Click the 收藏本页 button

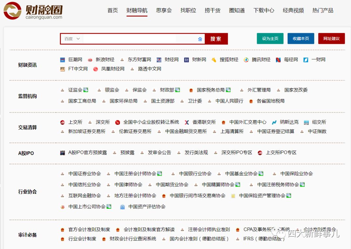(x=301, y=38)
